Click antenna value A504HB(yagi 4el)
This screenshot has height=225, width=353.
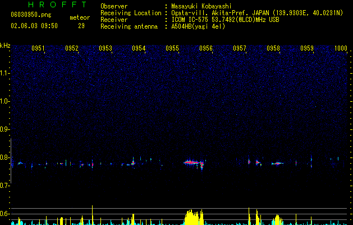pyautogui.click(x=198, y=26)
